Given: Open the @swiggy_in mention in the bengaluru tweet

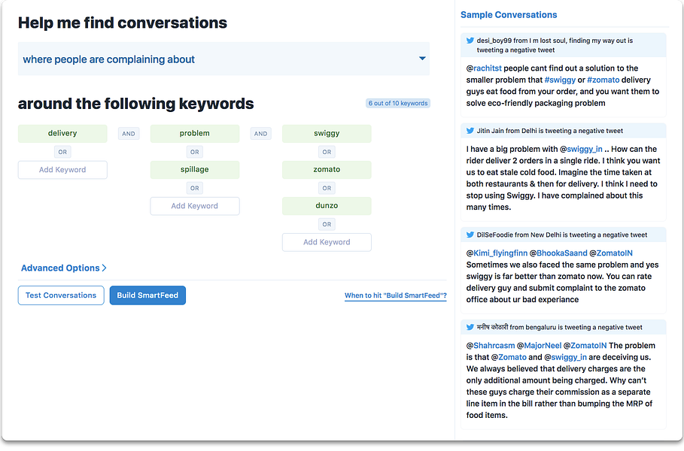Looking at the screenshot, I should [x=565, y=357].
